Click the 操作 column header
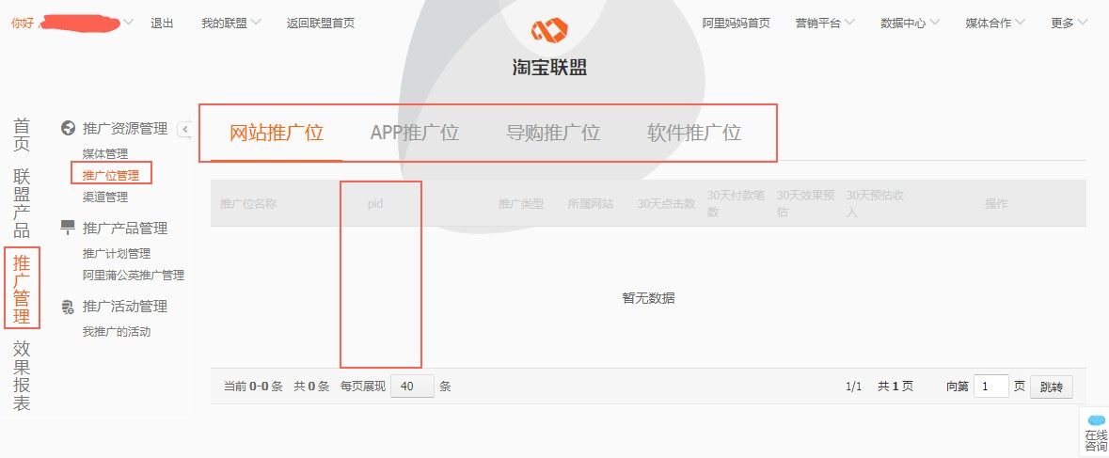 (996, 203)
